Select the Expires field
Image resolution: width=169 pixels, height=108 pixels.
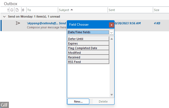(88, 43)
